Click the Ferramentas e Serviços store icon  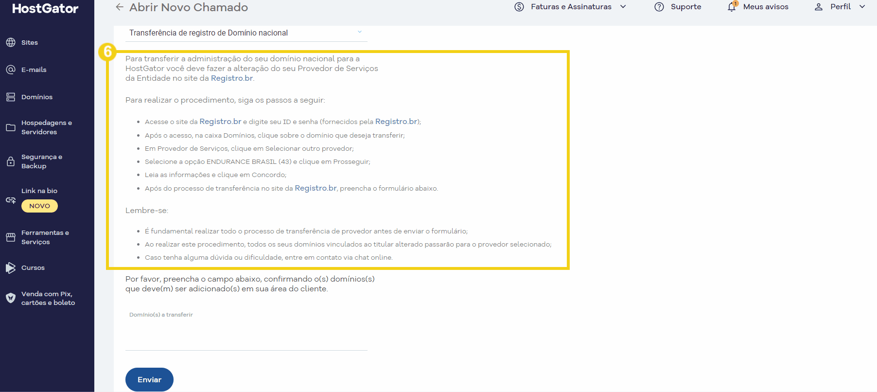point(11,237)
